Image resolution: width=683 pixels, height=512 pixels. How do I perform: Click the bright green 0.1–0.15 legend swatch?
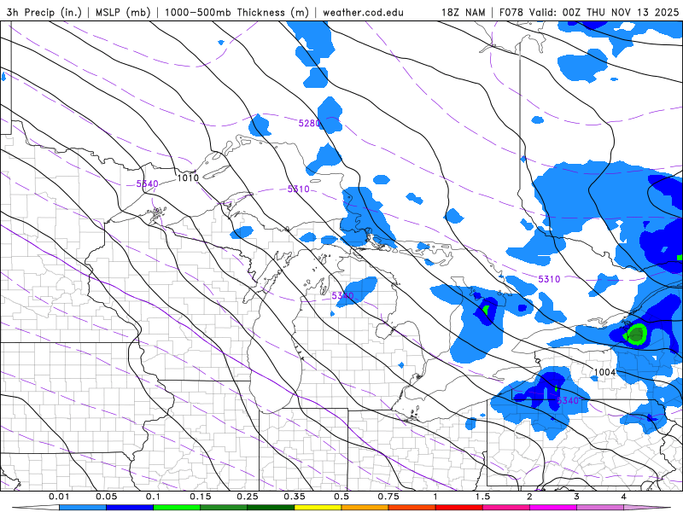point(177,508)
